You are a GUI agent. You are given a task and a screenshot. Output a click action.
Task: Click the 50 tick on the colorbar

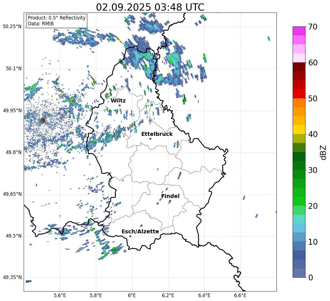pos(313,98)
